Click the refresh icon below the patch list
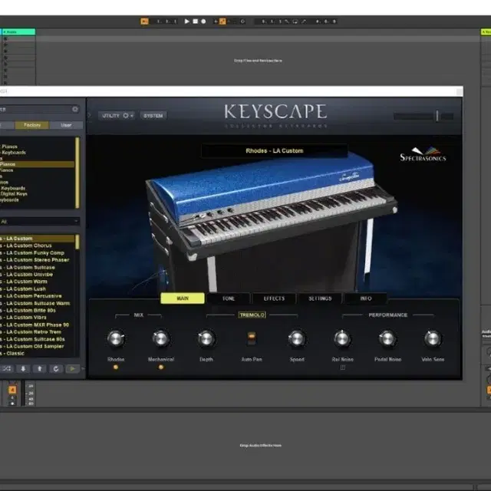The image size is (491, 491). click(56, 368)
